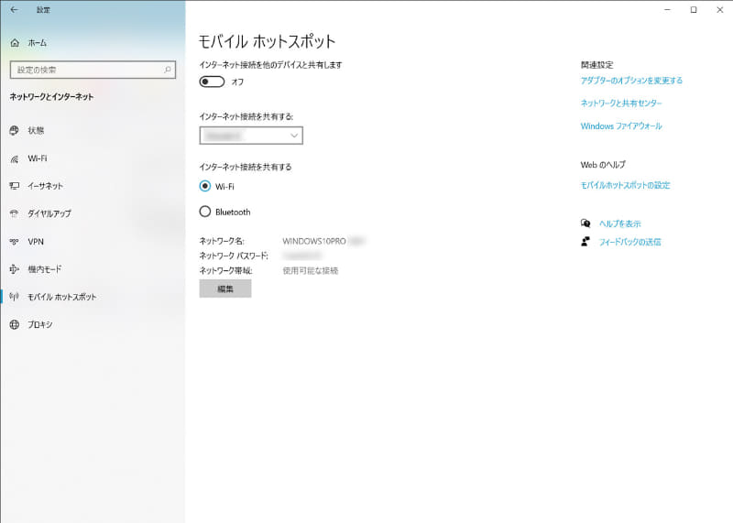This screenshot has height=523, width=733.
Task: Open Windows ファイアウォール link
Action: click(621, 126)
